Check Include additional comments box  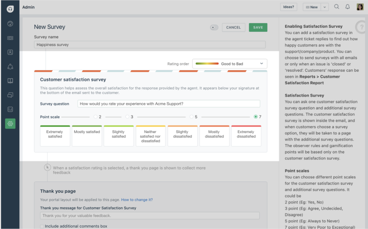[x=42, y=226]
